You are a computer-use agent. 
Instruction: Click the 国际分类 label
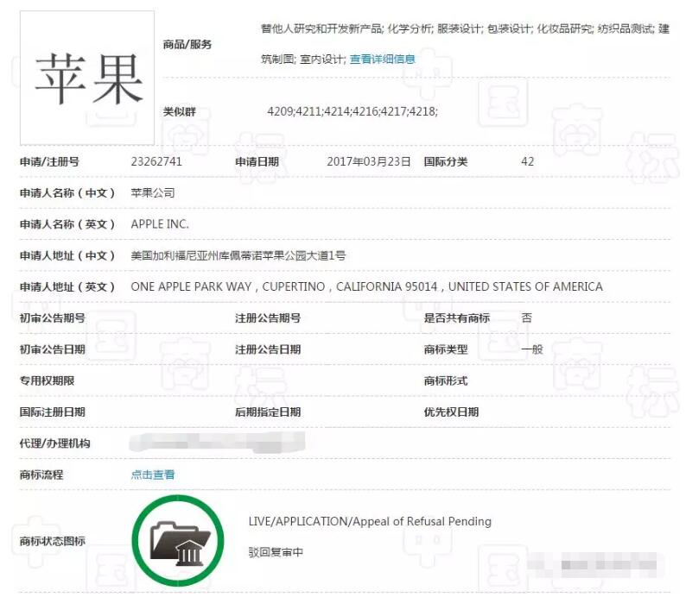tap(445, 161)
